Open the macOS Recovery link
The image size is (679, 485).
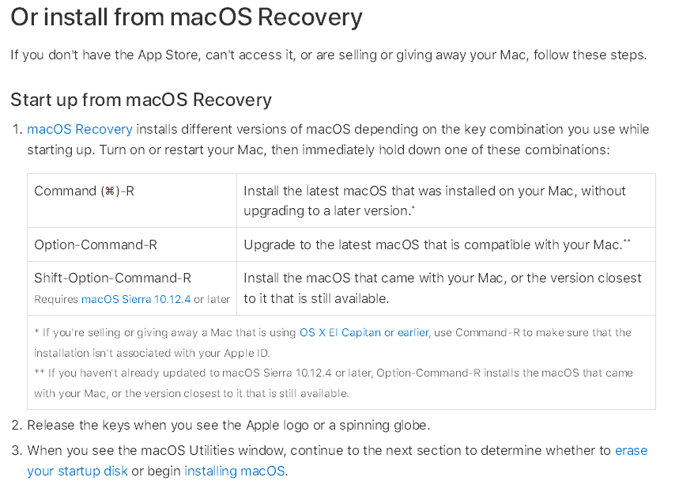[80, 129]
